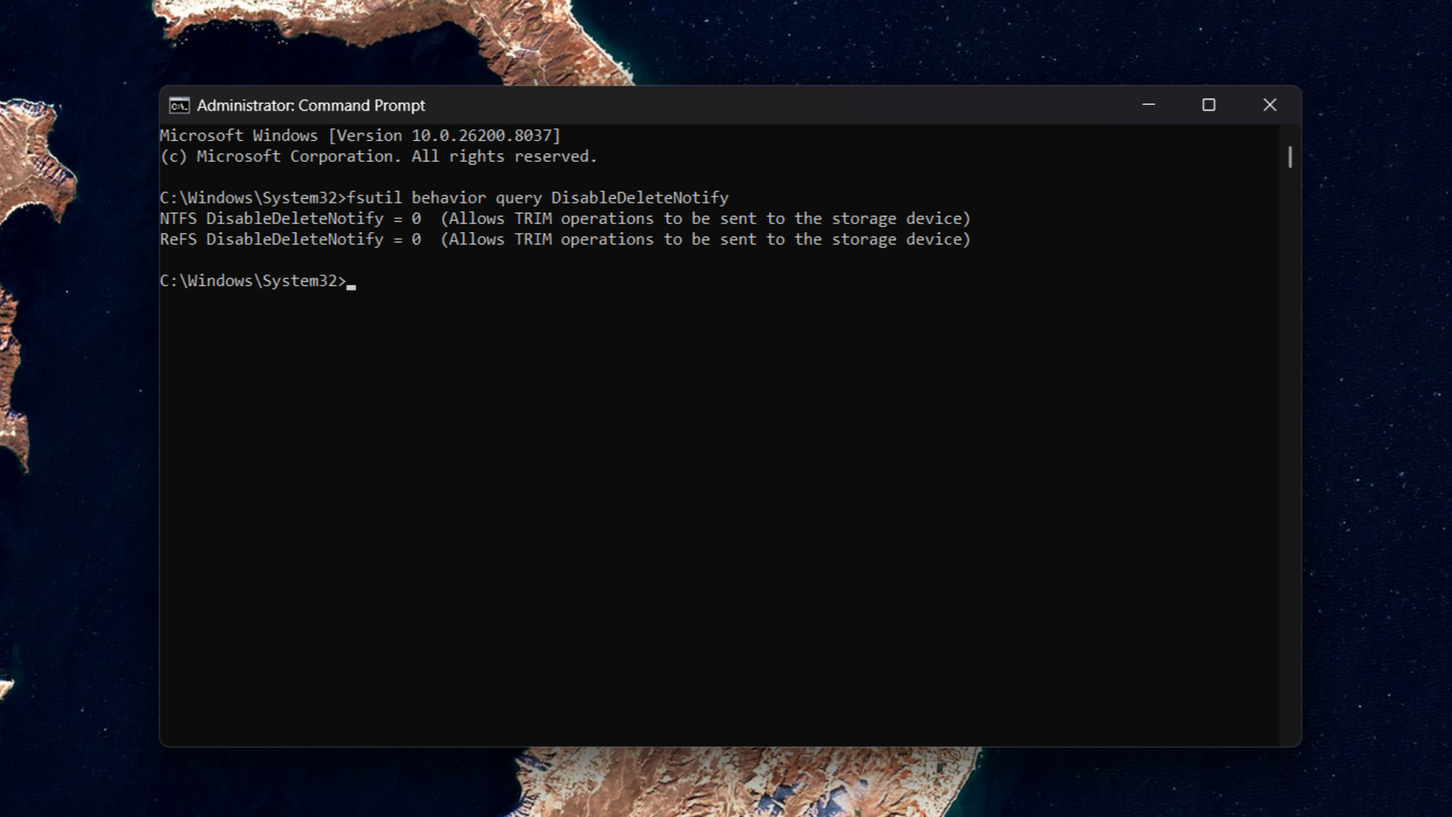
Task: Click the NTFS DisableDeleteNotify result line
Action: tap(563, 217)
